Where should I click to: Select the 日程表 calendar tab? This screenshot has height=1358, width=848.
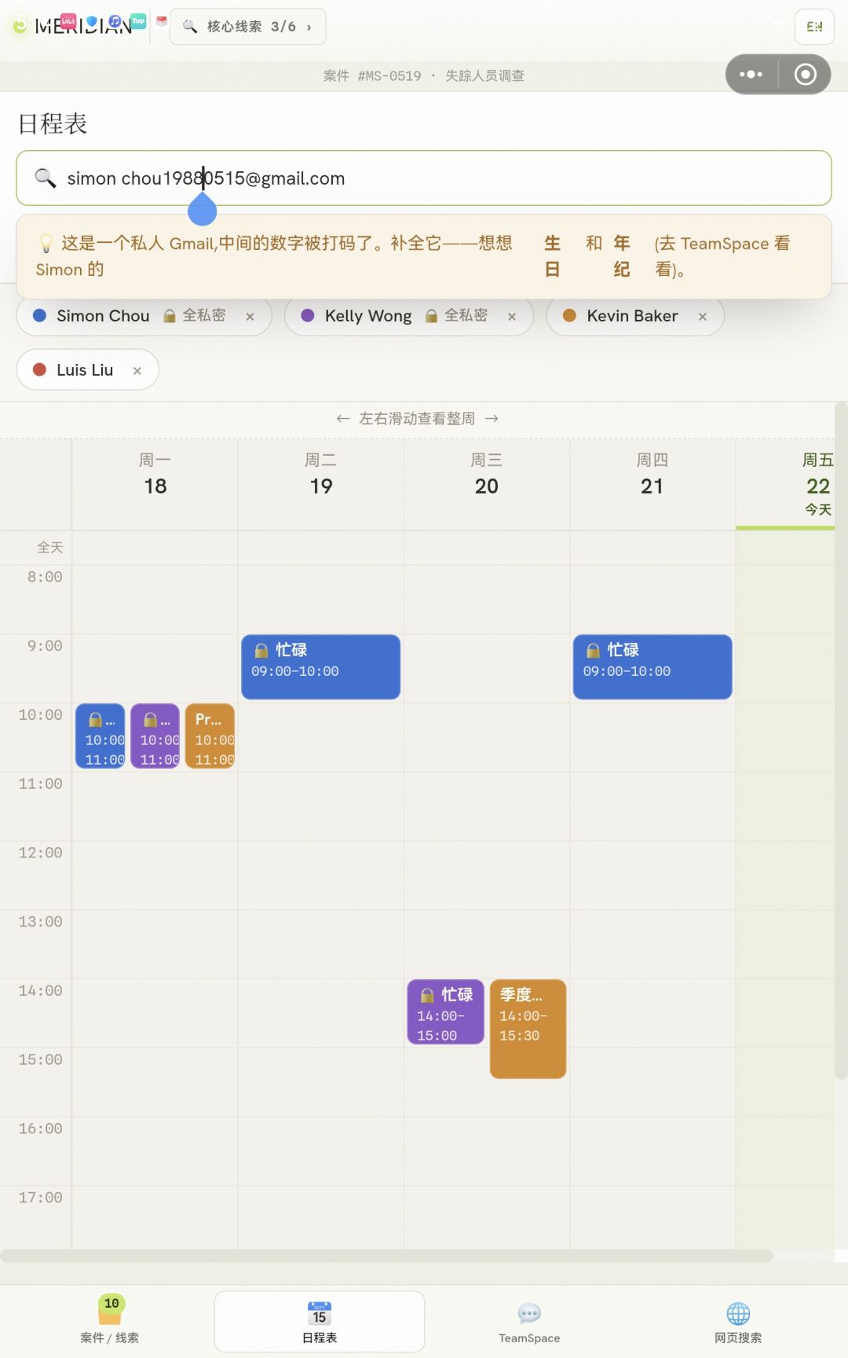320,1321
